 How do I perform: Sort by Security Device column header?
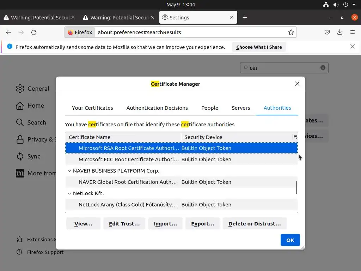tap(237, 137)
